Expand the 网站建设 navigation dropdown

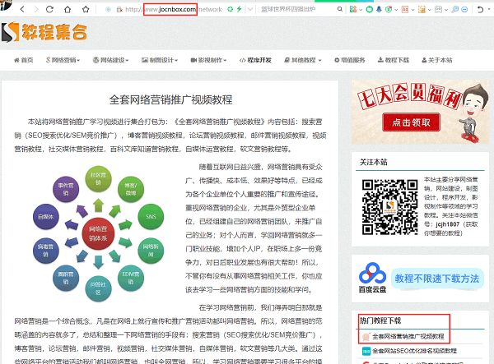tap(110, 60)
